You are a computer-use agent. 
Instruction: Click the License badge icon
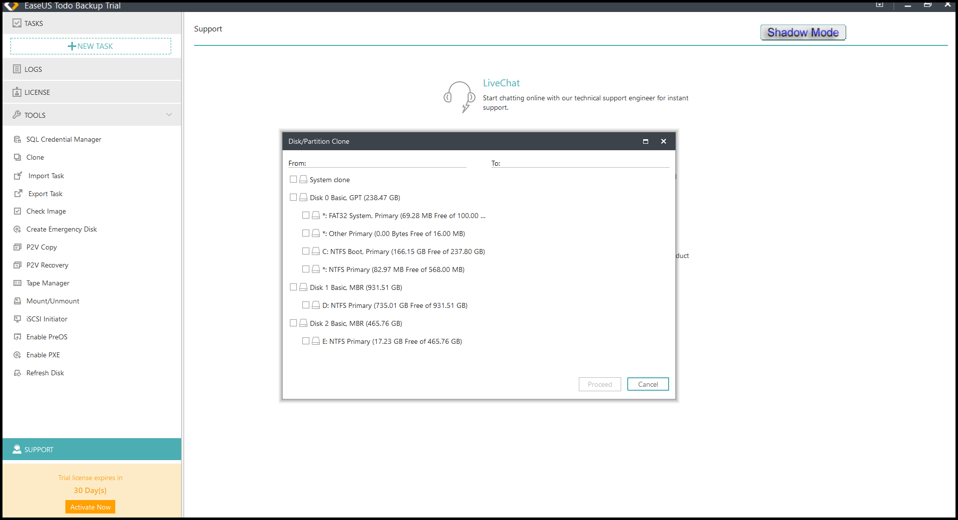coord(17,92)
